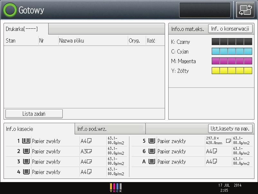Click the Nr column header
Image resolution: width=258 pixels, height=194 pixels.
pyautogui.click(x=41, y=41)
